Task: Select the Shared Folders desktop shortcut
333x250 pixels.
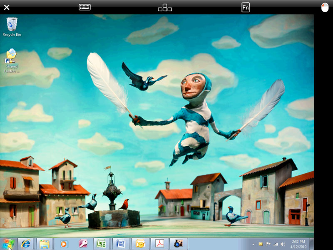Action: coord(12,61)
